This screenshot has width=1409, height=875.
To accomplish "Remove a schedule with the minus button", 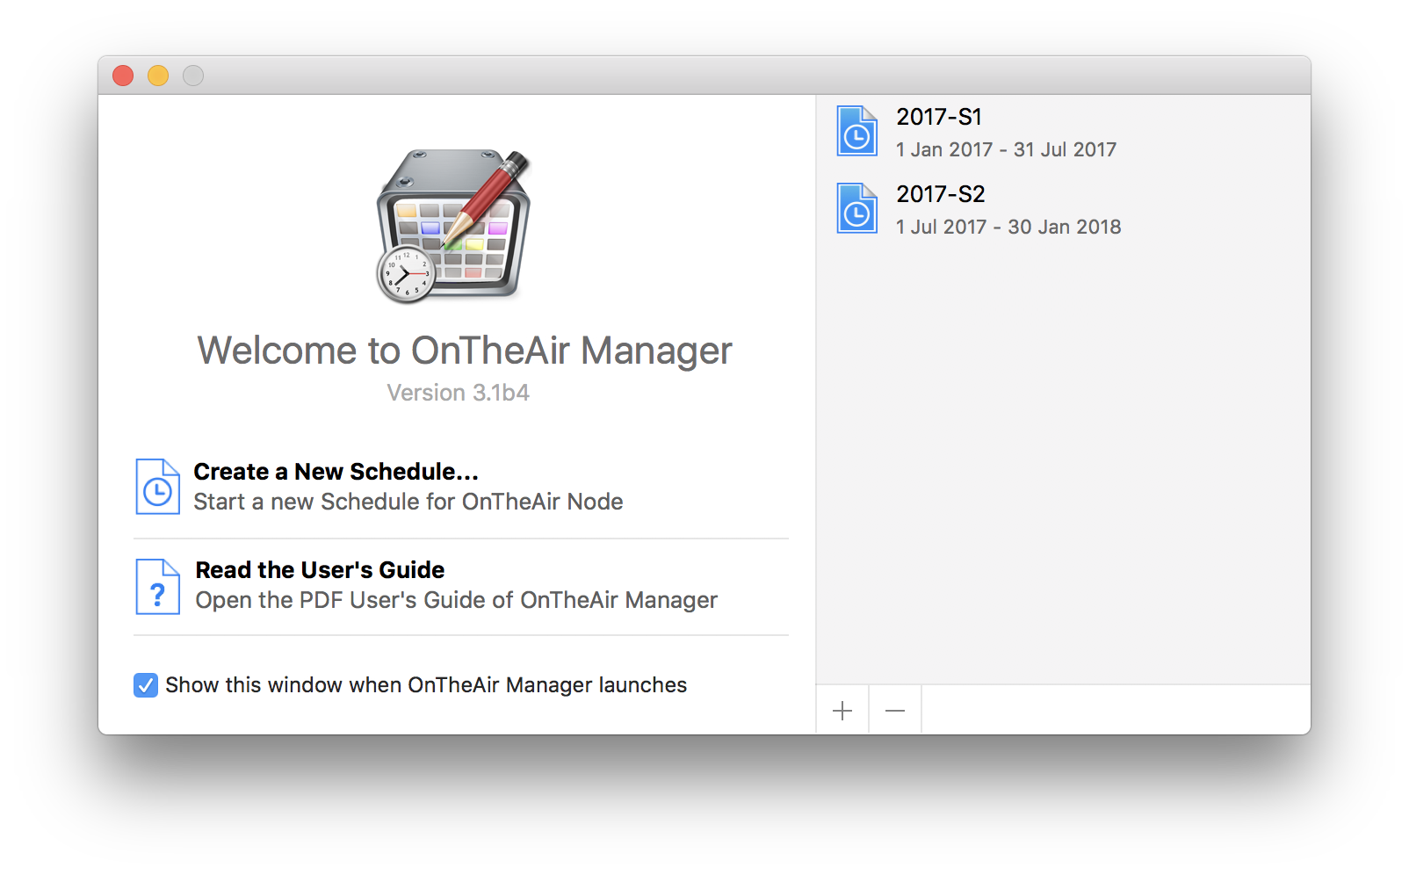I will 895,711.
